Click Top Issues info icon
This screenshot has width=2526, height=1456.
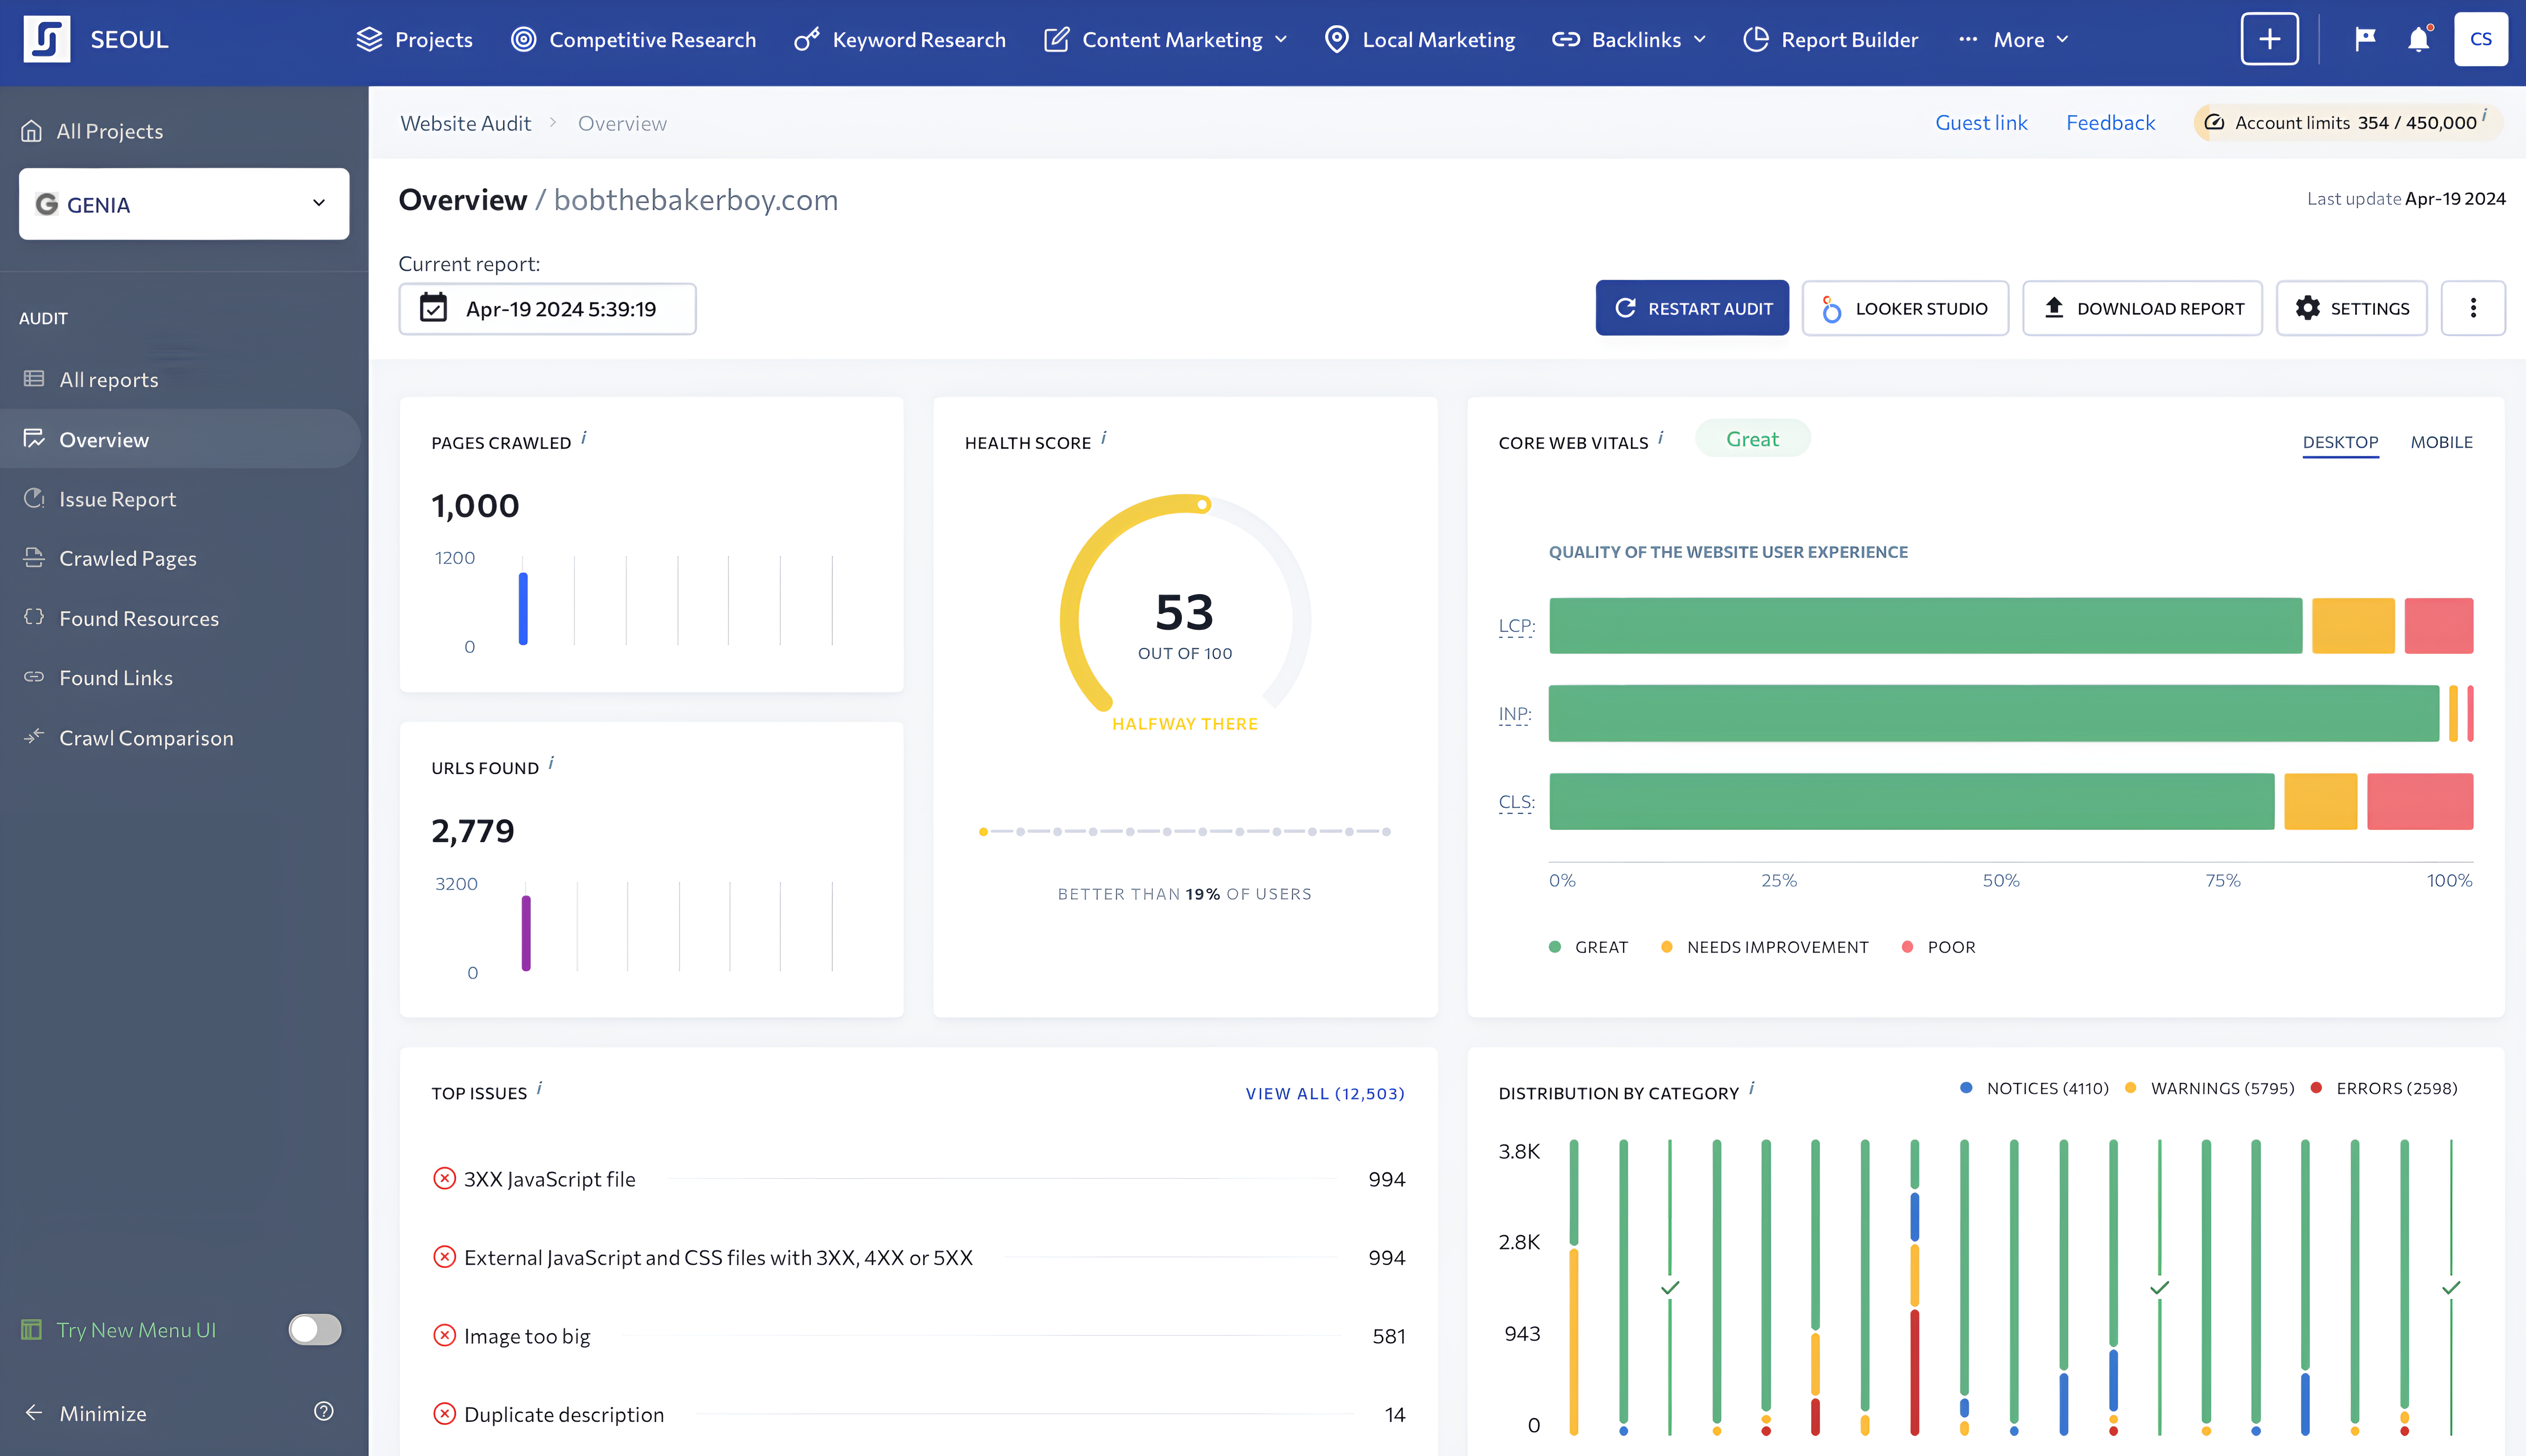tap(539, 1088)
